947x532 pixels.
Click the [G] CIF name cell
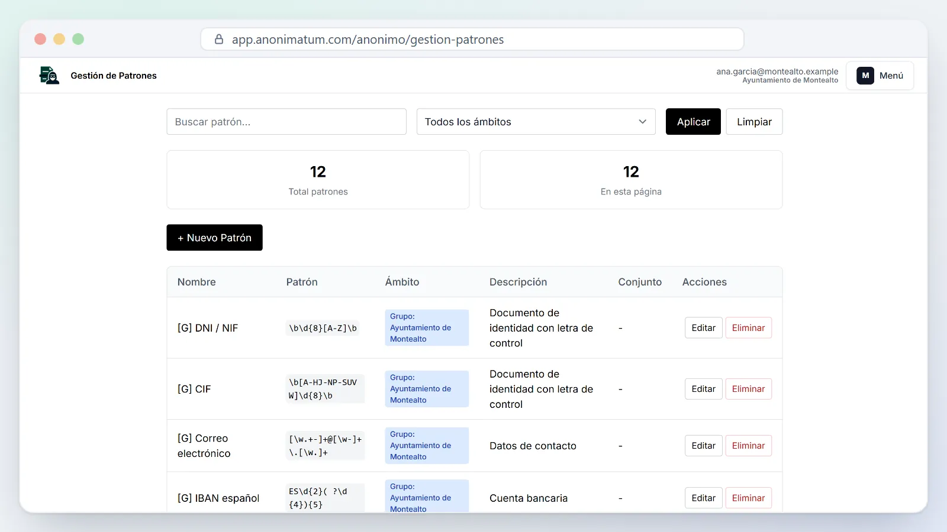point(194,389)
